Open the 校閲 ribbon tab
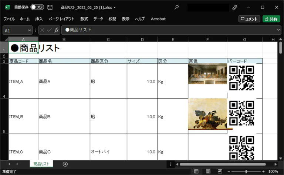284x175 pixels. click(x=112, y=19)
